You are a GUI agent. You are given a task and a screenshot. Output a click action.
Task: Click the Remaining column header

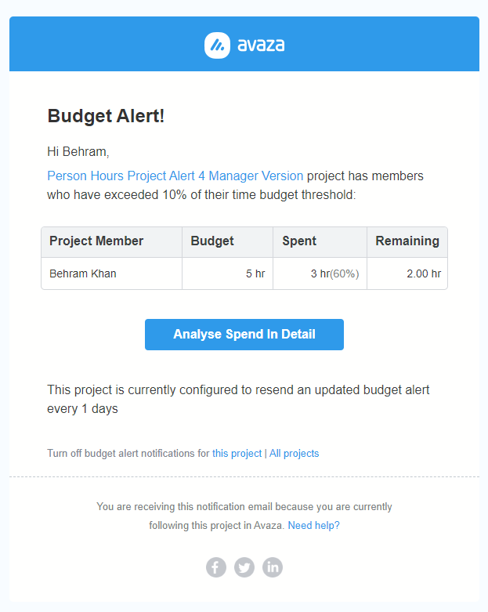[x=407, y=241]
